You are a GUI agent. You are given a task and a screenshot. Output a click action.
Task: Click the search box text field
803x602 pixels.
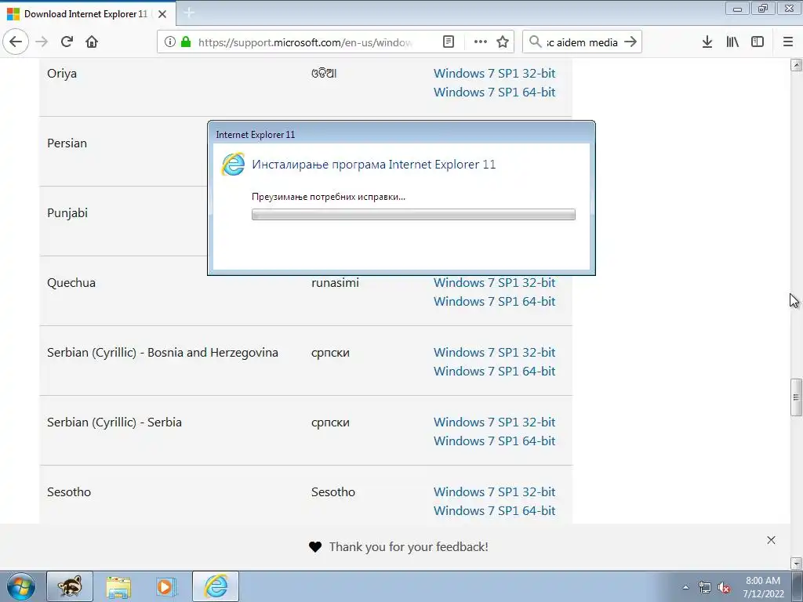[x=582, y=42]
